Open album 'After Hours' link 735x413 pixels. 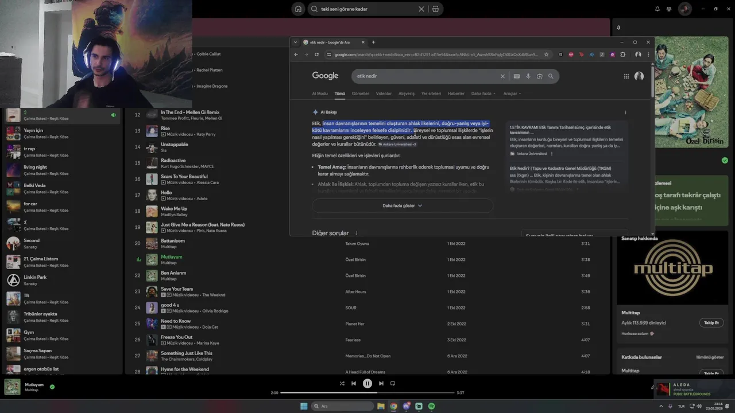[355, 292]
